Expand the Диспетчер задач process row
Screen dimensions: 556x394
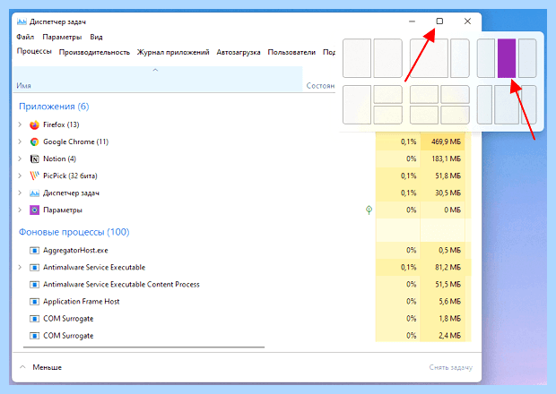pyautogui.click(x=20, y=193)
